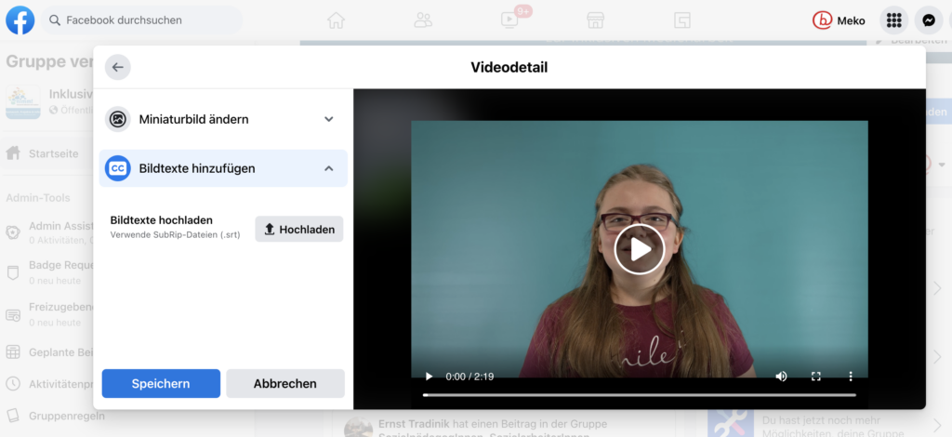The height and width of the screenshot is (437, 952).
Task: Enter fullscreen on the video
Action: (x=816, y=377)
